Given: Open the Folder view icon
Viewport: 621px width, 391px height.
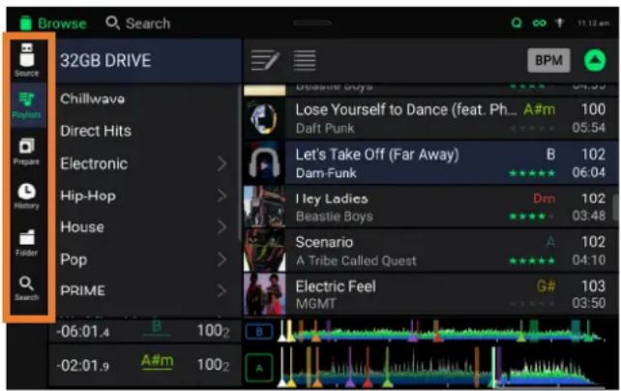Looking at the screenshot, I should [26, 243].
